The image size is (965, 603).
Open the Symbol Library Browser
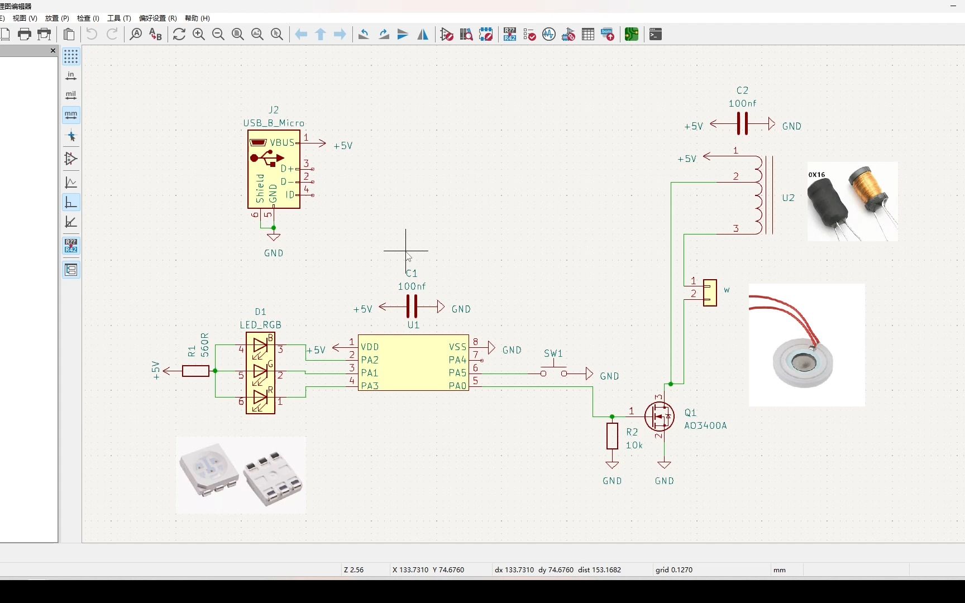(x=466, y=35)
